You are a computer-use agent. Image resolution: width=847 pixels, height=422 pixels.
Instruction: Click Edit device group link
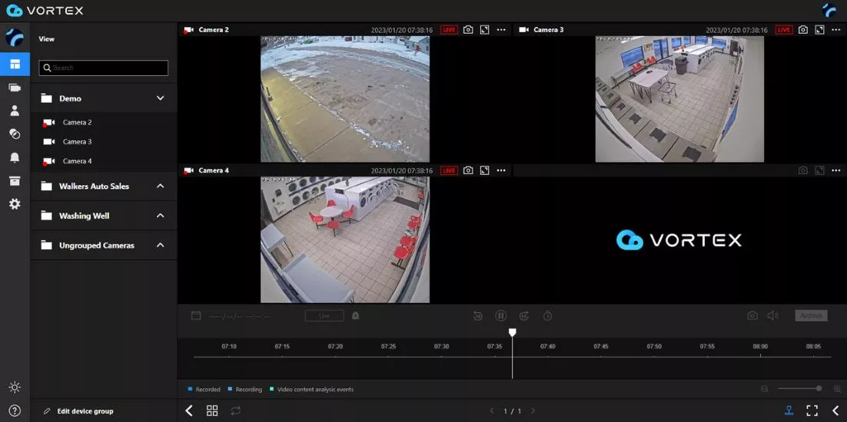[x=85, y=411]
